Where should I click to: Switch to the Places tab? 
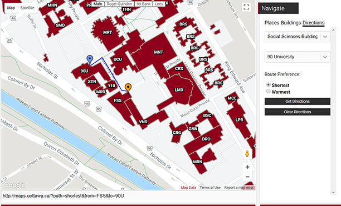click(x=271, y=23)
